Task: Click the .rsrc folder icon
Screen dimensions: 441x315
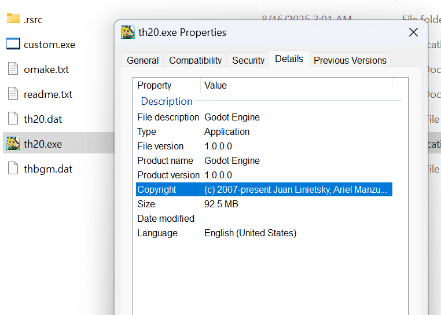Action: point(13,19)
